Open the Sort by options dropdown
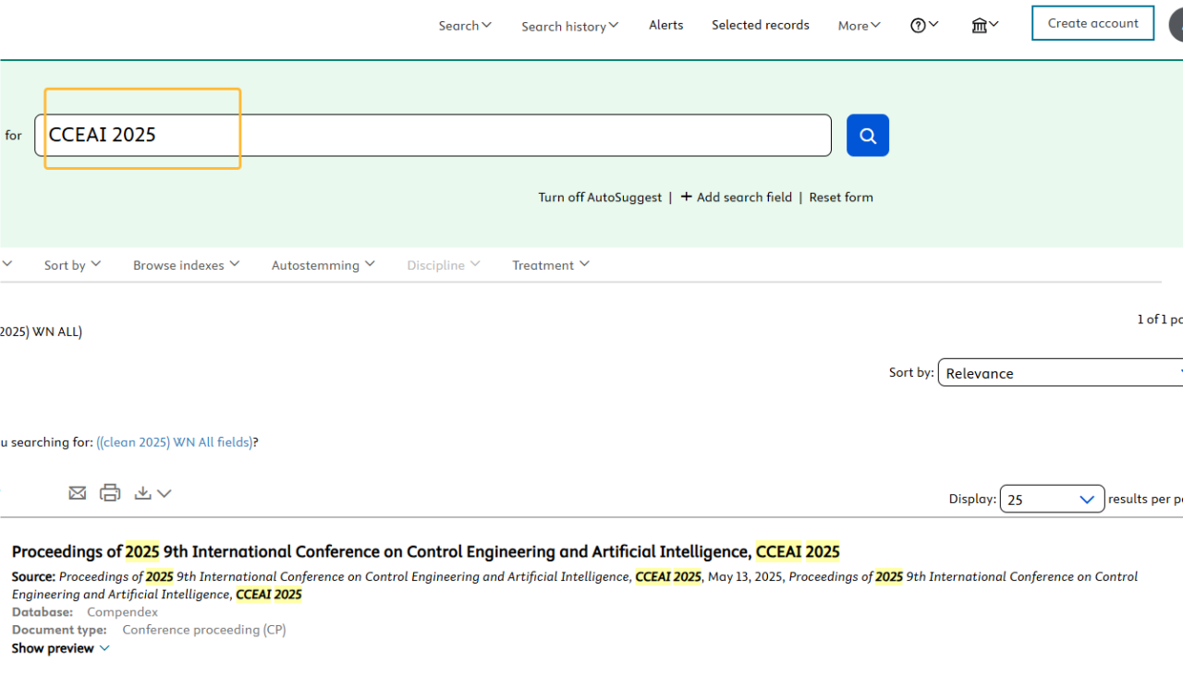The image size is (1183, 687). (x=73, y=265)
